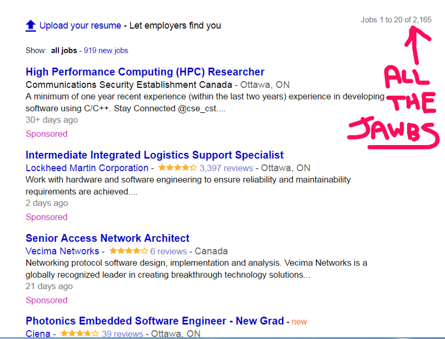Show only the 919 new jobs
Image resolution: width=445 pixels, height=339 pixels.
coord(106,51)
